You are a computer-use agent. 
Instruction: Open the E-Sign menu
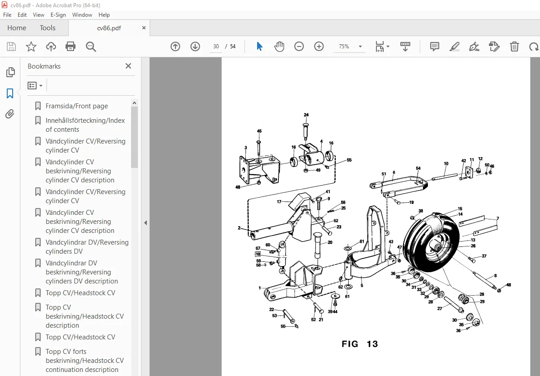(58, 15)
